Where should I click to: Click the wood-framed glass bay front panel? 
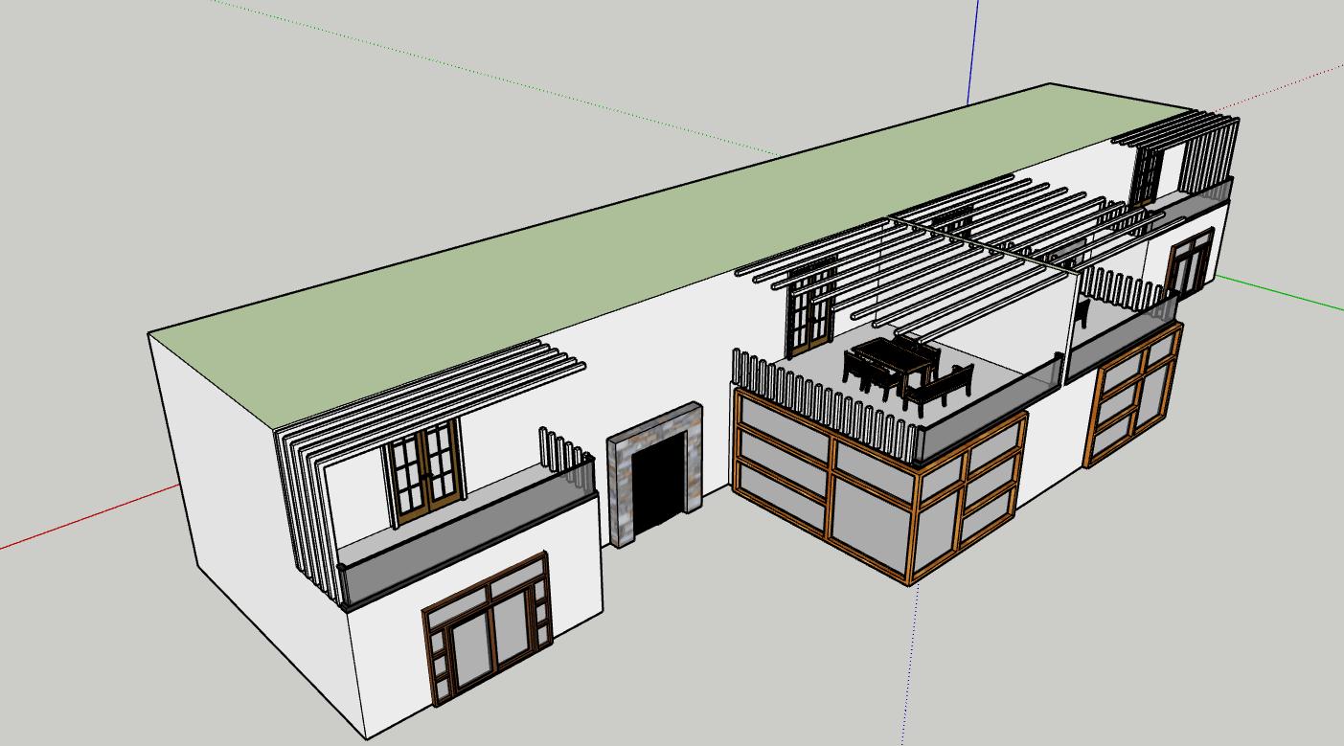click(x=824, y=479)
